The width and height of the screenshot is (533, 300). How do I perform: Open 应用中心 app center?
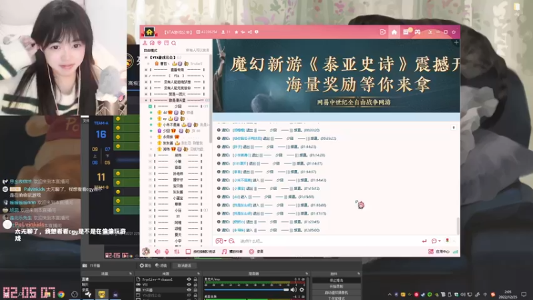click(439, 252)
